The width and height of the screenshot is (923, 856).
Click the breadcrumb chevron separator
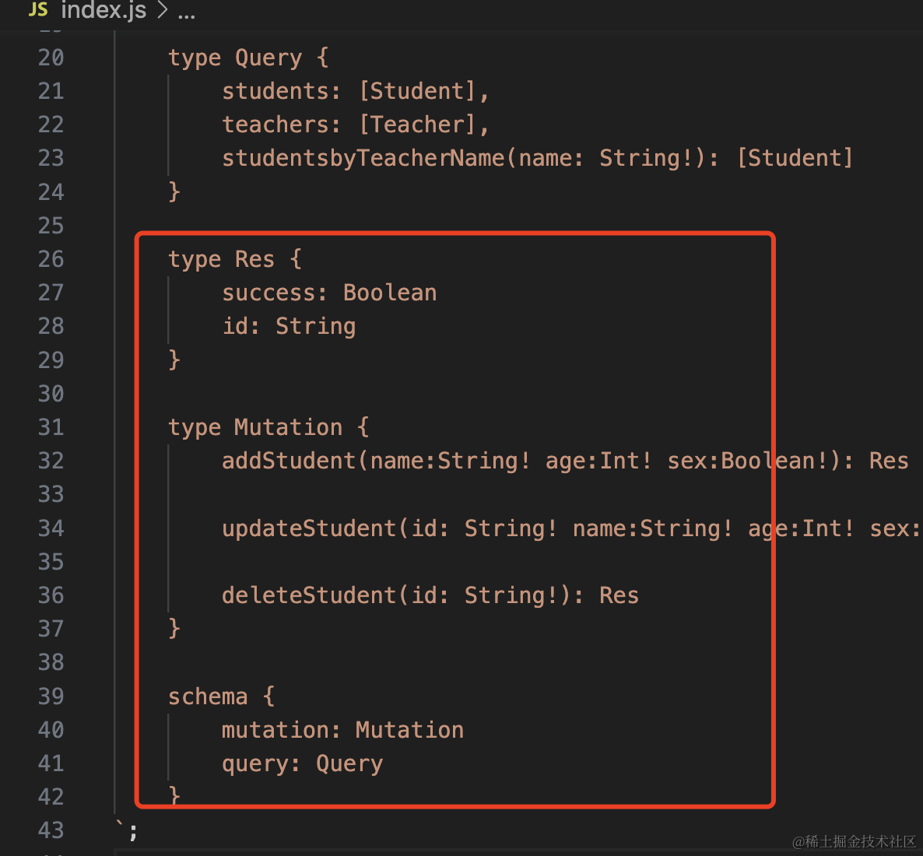[163, 11]
